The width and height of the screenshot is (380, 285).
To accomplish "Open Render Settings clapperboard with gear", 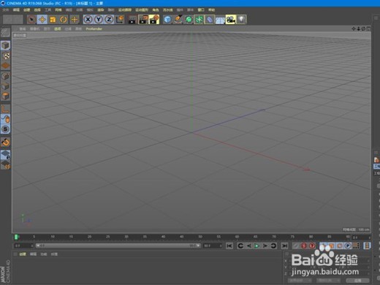I will click(154, 20).
